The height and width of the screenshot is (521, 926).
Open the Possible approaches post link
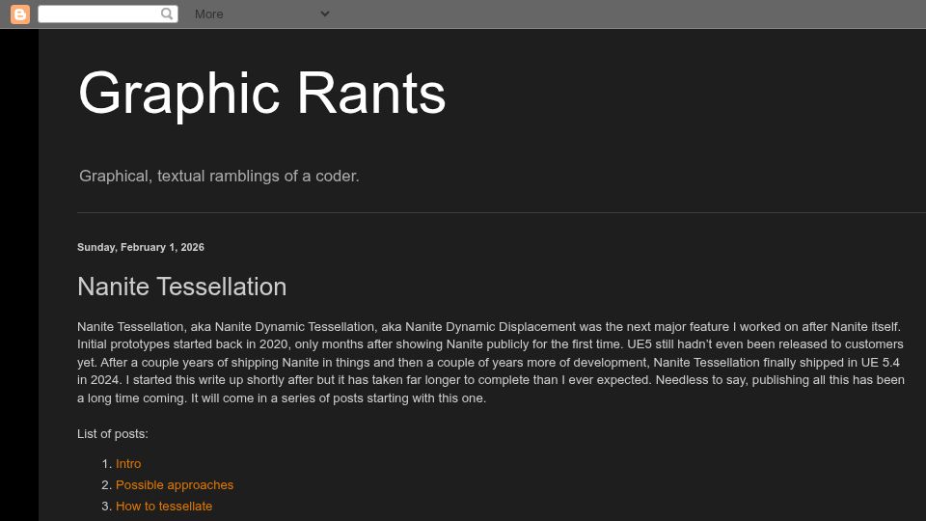tap(175, 485)
